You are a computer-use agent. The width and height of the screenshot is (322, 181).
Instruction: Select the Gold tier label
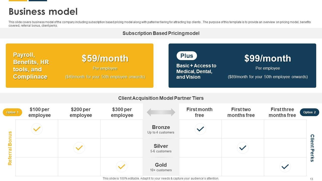[x=161, y=165]
